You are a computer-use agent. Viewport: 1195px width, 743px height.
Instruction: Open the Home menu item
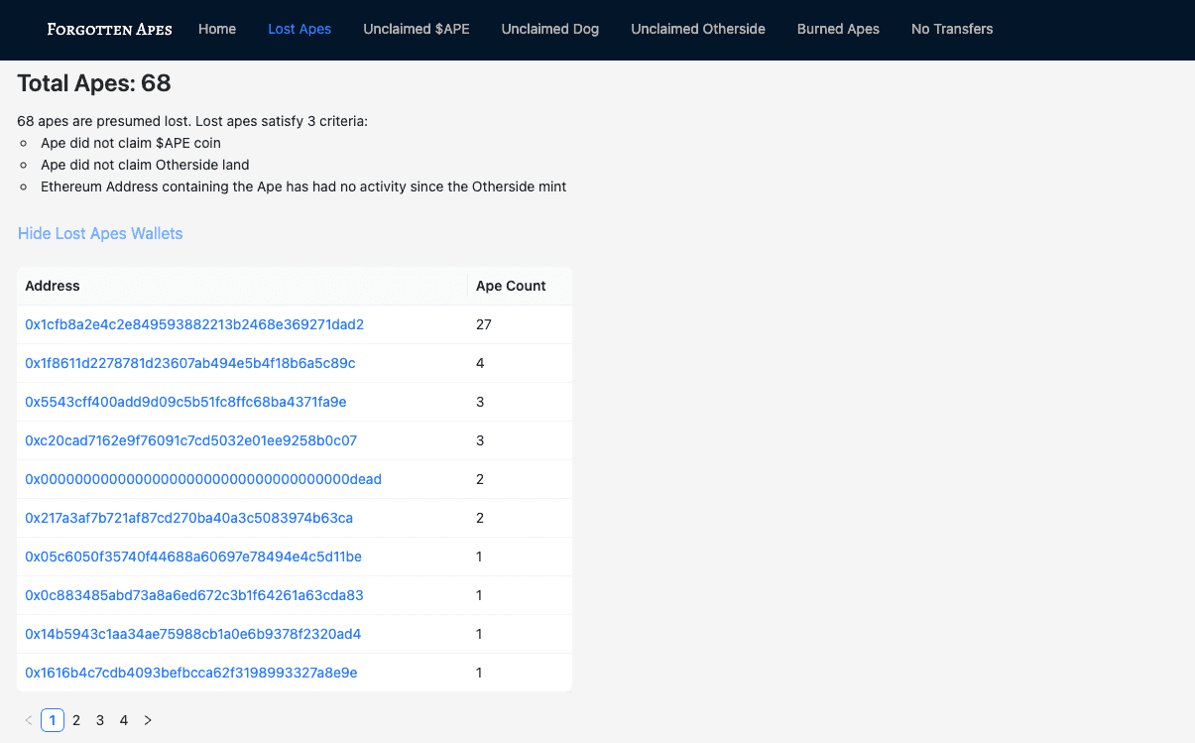pyautogui.click(x=217, y=29)
